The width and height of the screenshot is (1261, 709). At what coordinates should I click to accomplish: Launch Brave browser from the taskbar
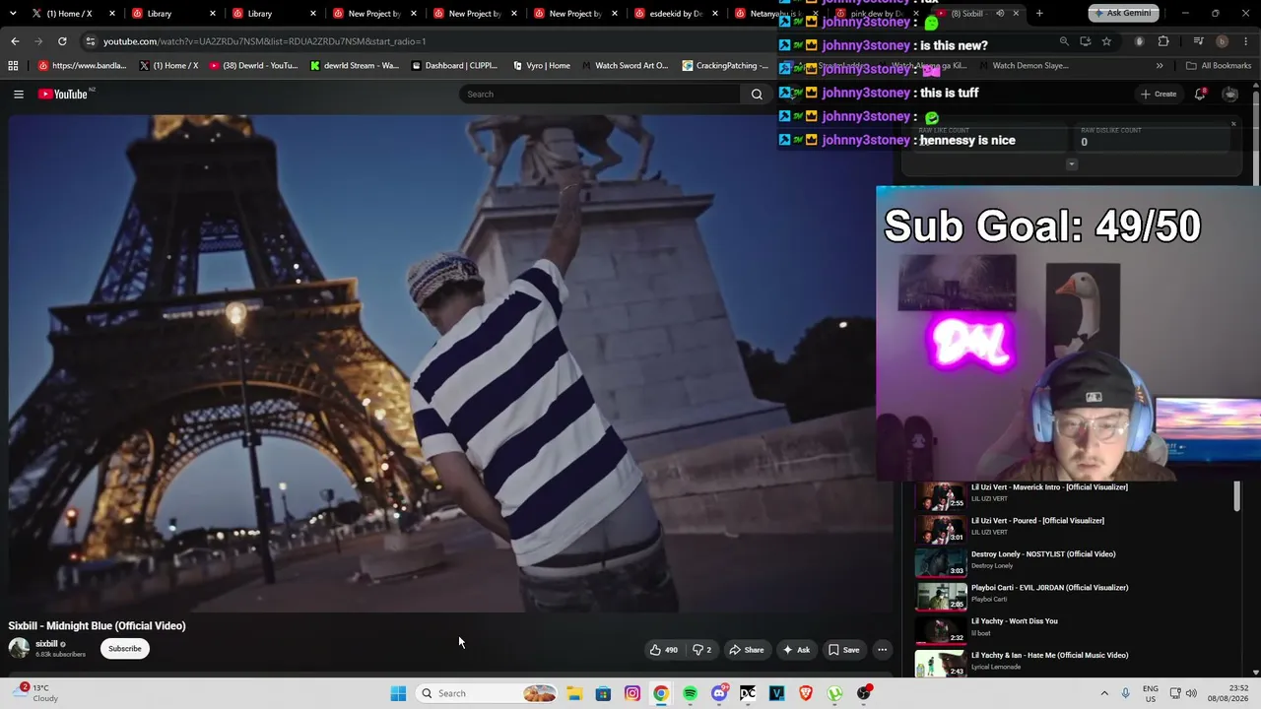point(806,693)
